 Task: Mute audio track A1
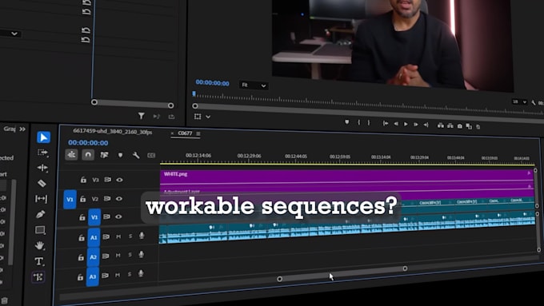pos(118,236)
